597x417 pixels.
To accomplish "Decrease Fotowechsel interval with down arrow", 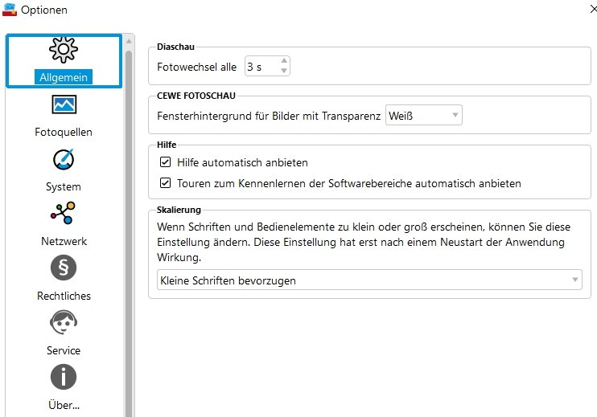I will pyautogui.click(x=284, y=72).
